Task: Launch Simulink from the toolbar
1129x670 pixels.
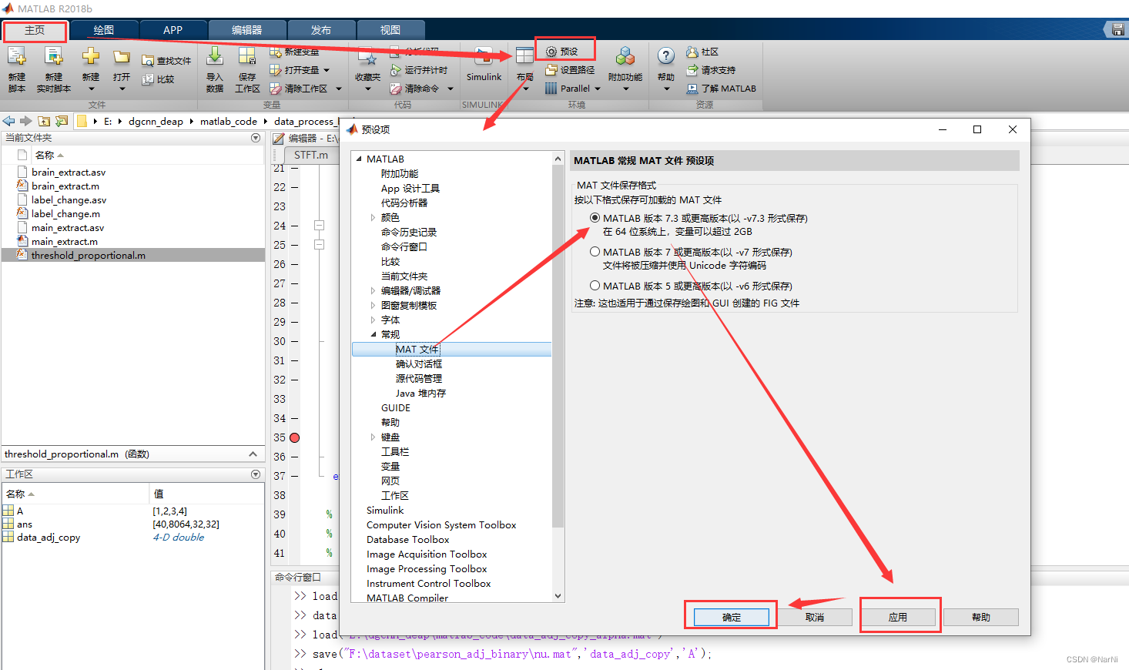Action: tap(484, 69)
